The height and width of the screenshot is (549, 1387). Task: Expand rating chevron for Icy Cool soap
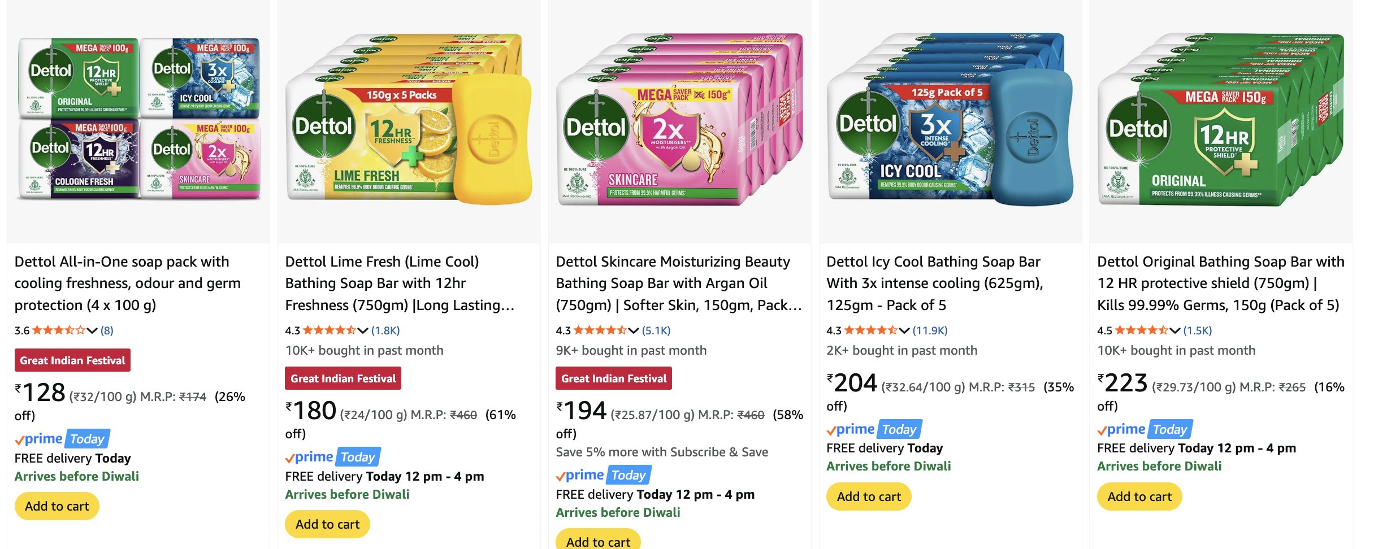(x=904, y=330)
